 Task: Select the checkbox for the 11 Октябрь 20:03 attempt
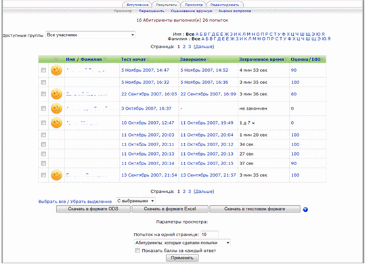tap(43, 135)
